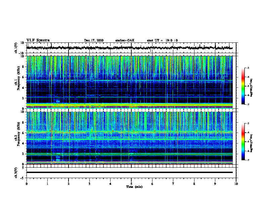The width and height of the screenshot is (266, 206).
Task: Click the 'station=GAK' label
Action: pos(125,40)
